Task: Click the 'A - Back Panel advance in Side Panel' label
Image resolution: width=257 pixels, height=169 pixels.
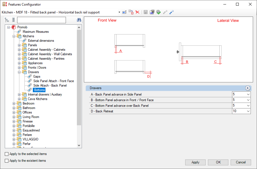Action: 116,94
